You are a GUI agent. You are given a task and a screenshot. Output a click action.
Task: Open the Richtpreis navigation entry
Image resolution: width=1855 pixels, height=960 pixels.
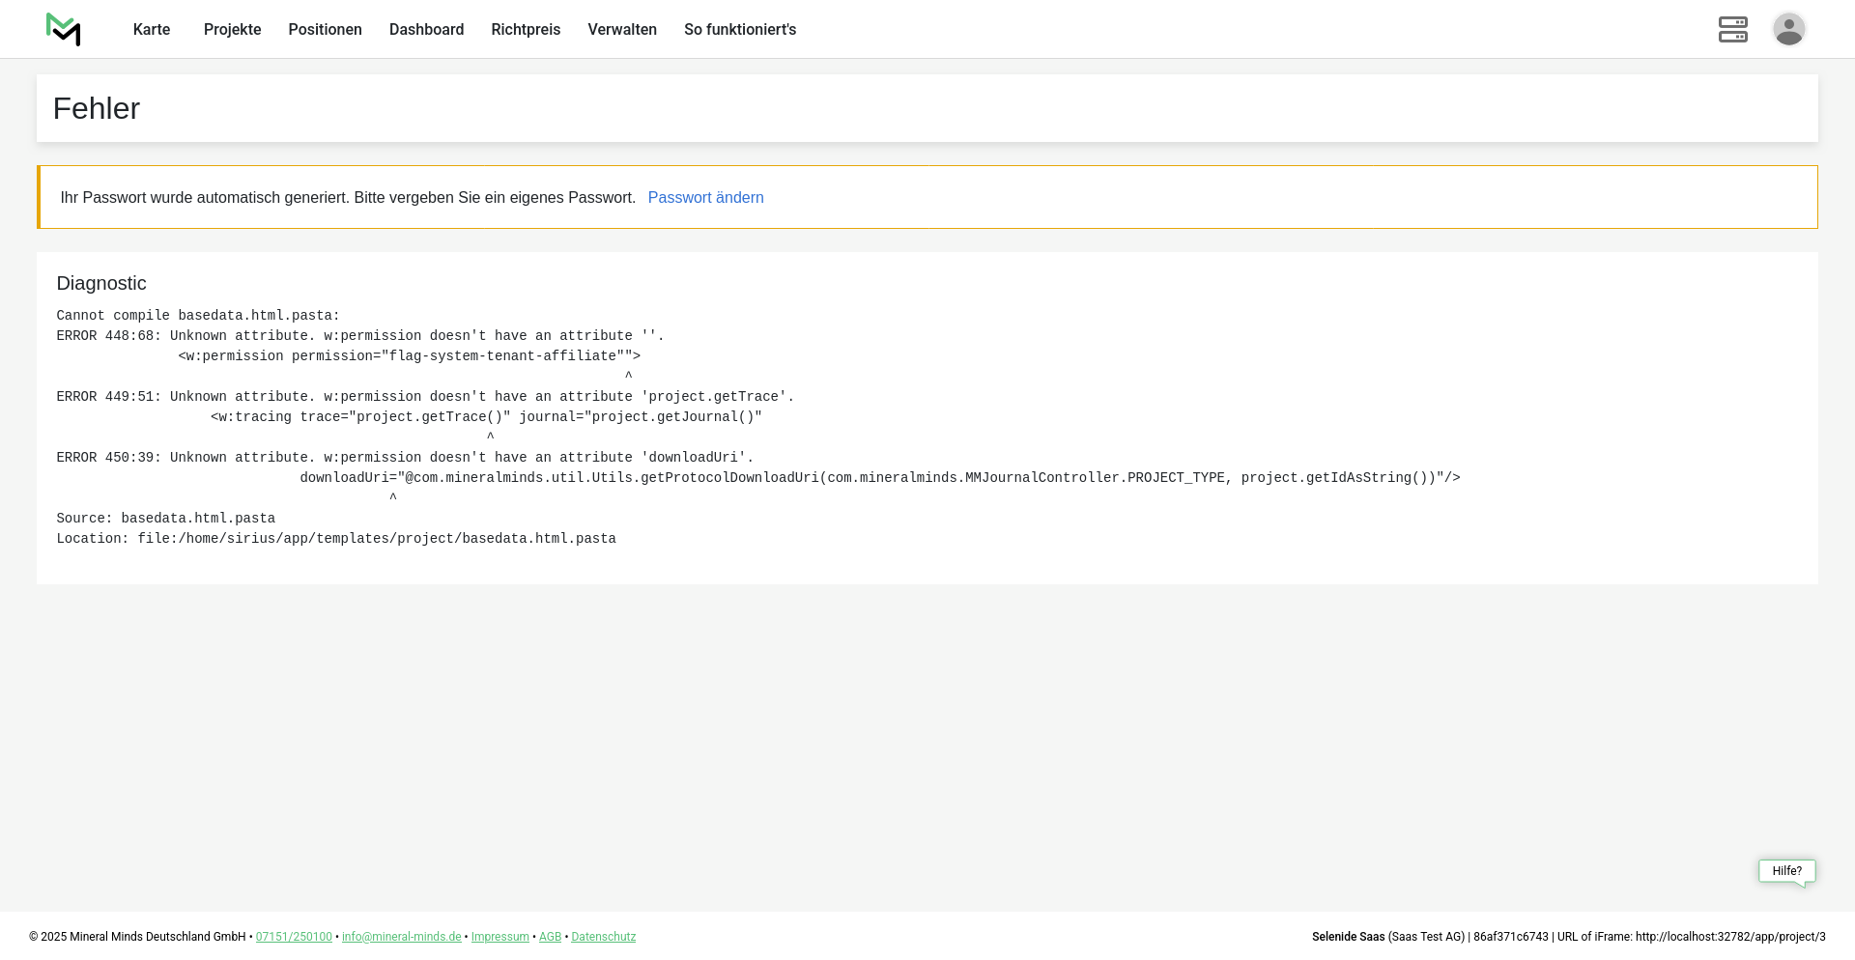click(526, 30)
